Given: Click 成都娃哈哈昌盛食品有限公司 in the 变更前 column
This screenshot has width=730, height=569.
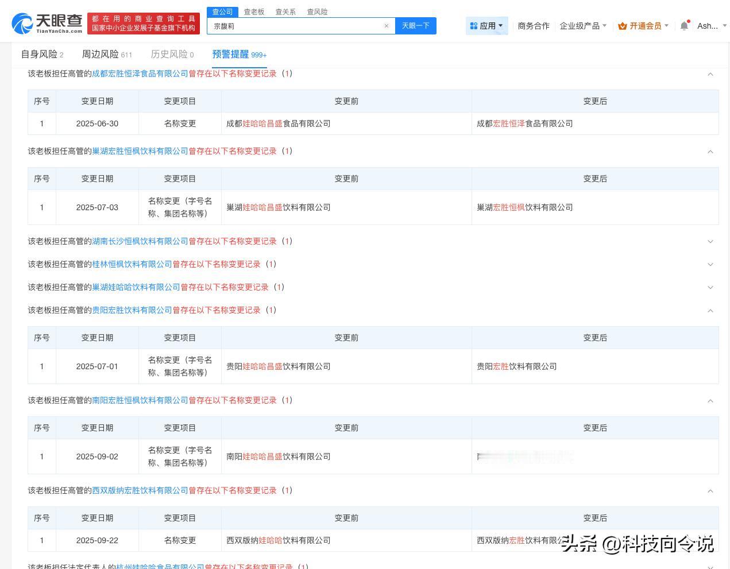Looking at the screenshot, I should coord(279,123).
